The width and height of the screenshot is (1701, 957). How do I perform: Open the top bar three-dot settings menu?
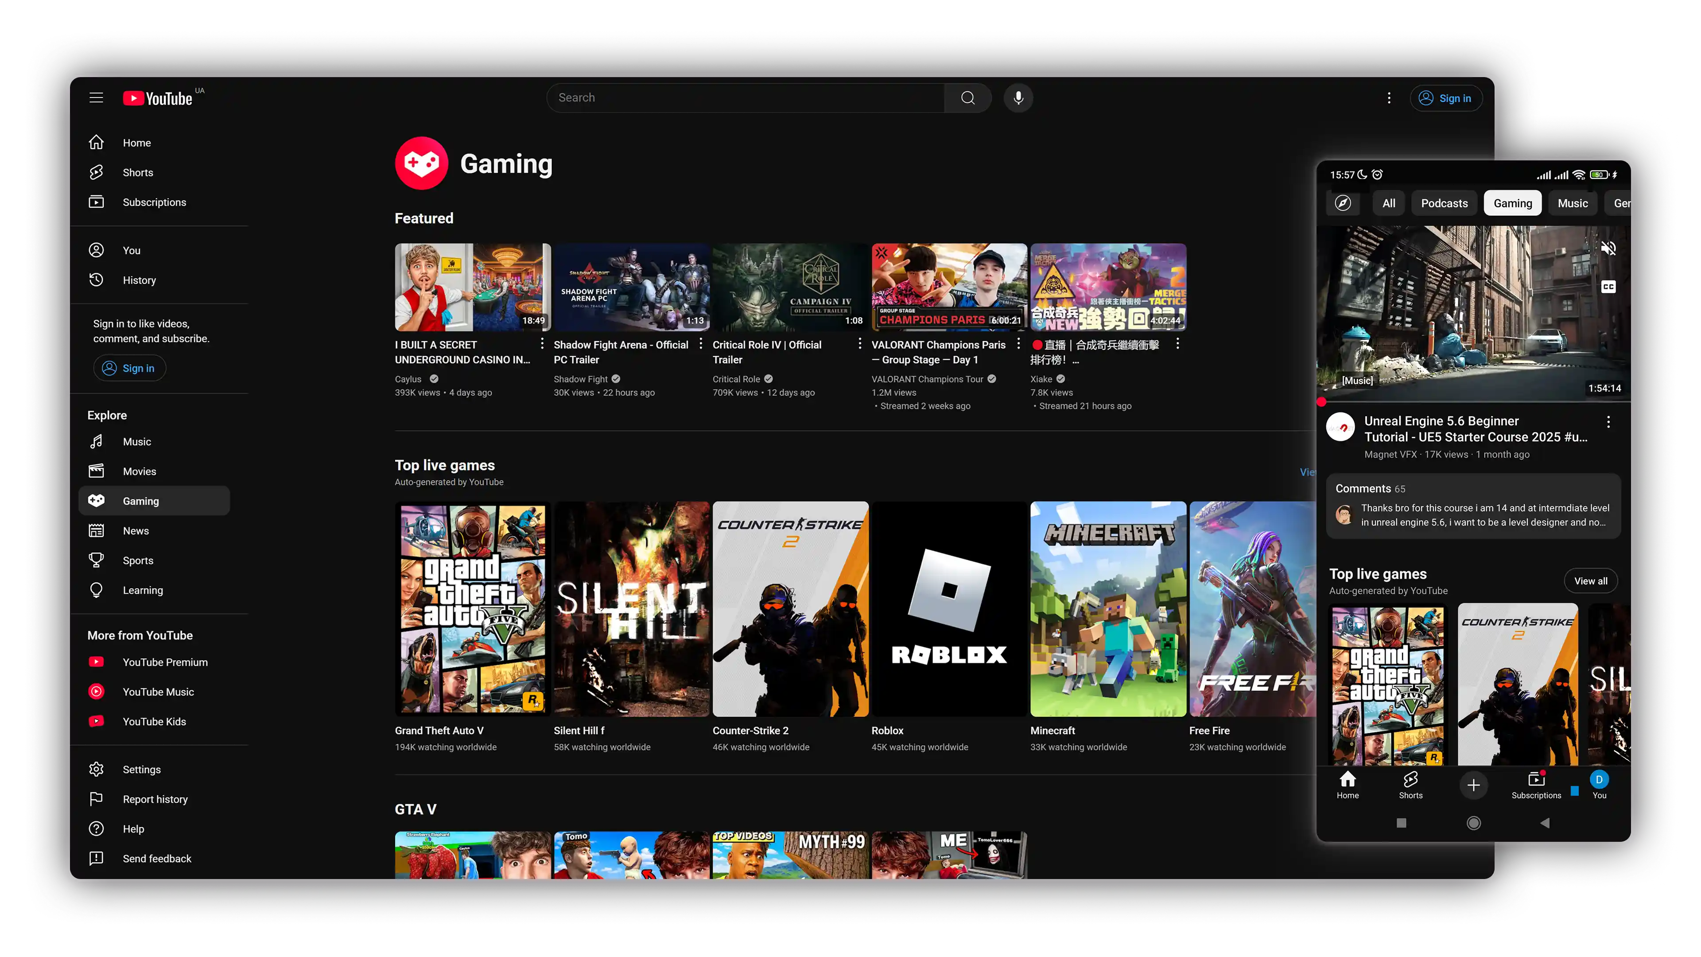pos(1389,98)
